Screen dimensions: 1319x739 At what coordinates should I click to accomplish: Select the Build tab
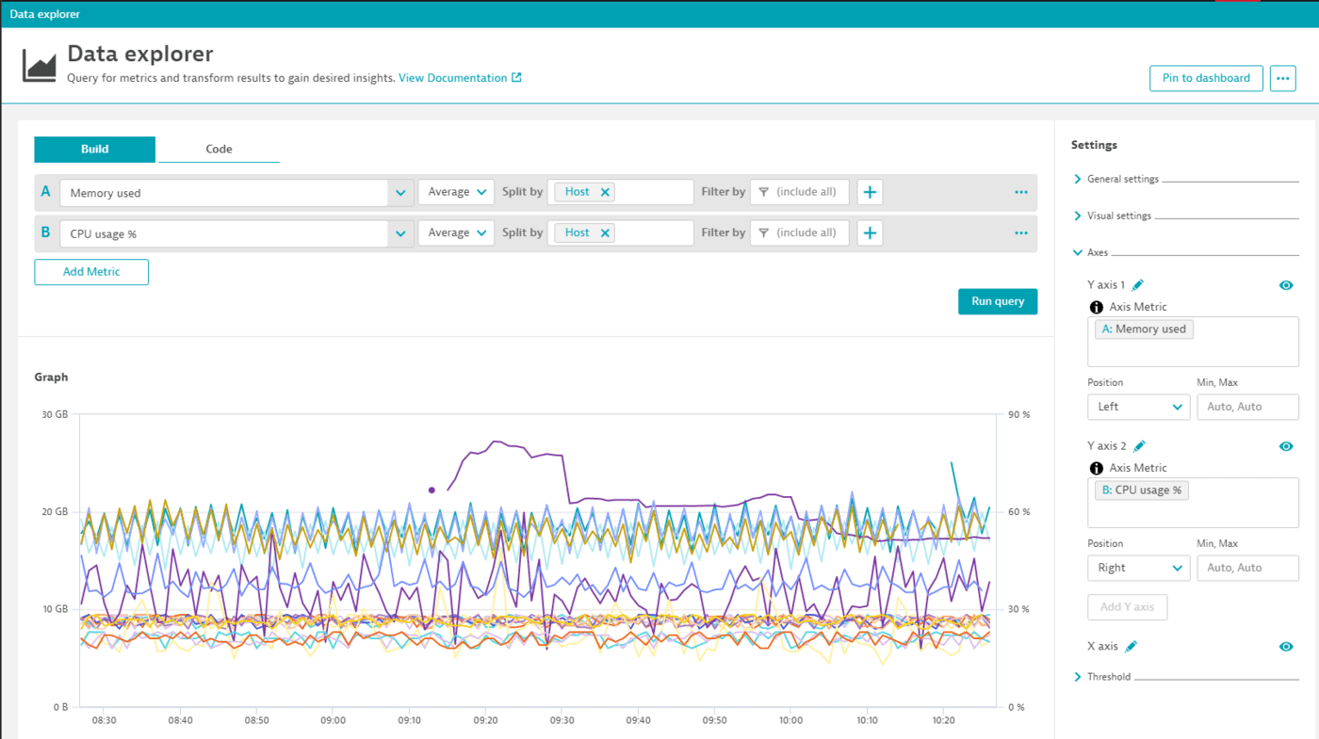click(94, 149)
